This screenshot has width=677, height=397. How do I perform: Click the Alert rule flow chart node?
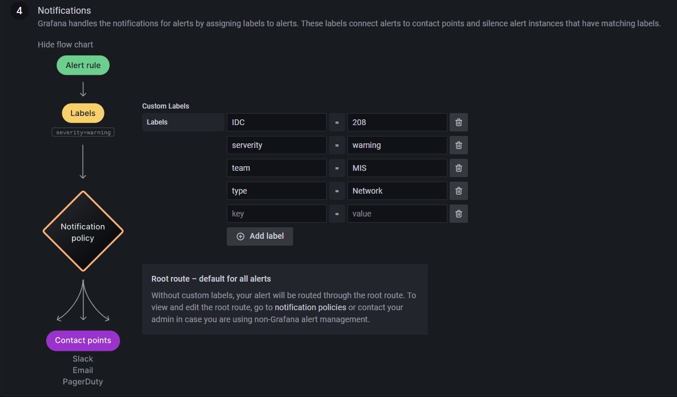click(x=83, y=65)
